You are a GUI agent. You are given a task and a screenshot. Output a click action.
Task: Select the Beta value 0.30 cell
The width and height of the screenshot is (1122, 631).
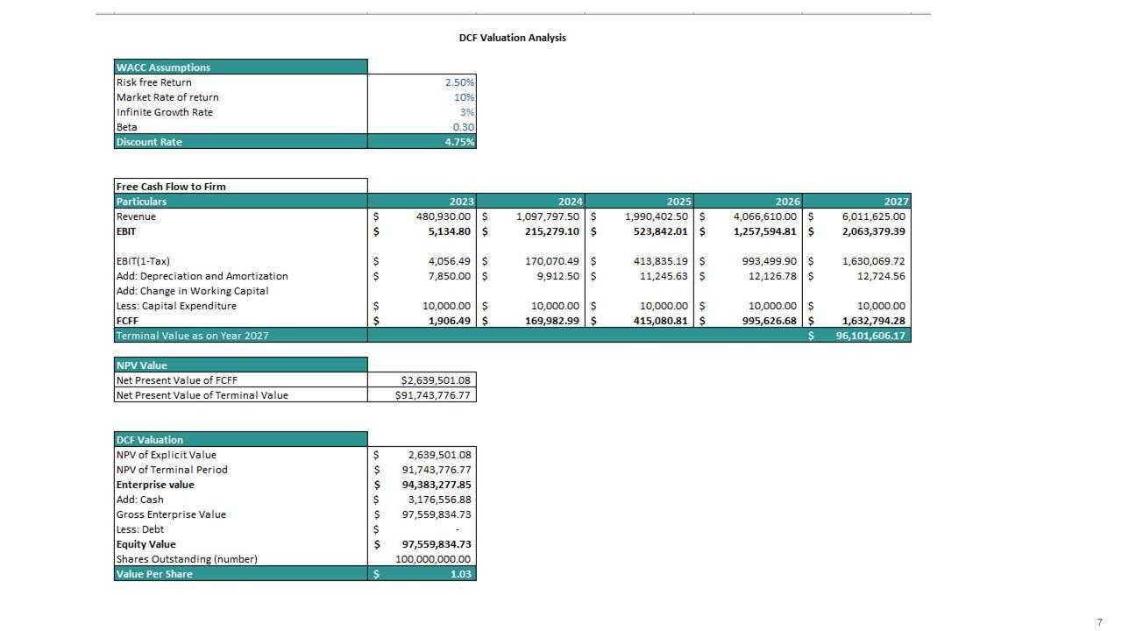[x=463, y=127]
